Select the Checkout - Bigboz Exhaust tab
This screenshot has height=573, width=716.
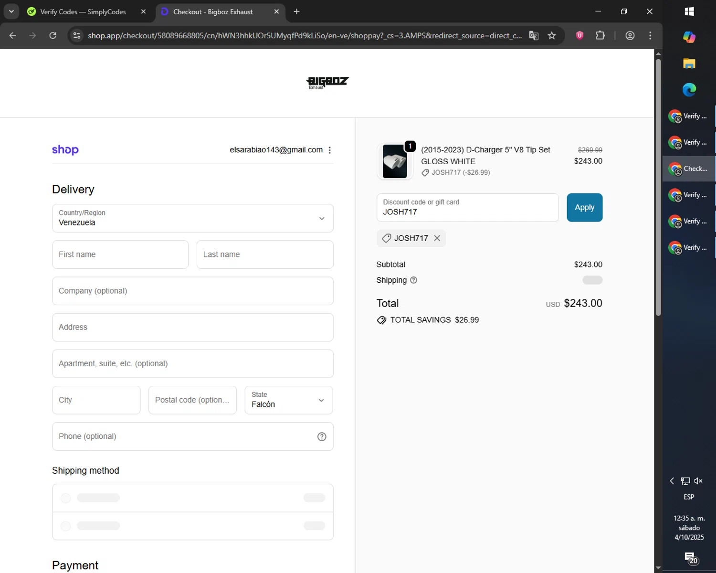(213, 11)
